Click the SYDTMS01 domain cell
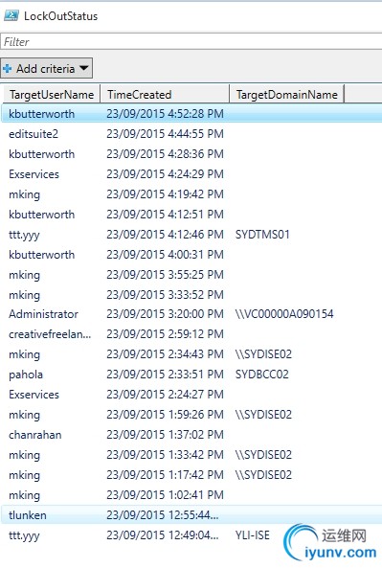382x568 pixels. click(x=262, y=235)
